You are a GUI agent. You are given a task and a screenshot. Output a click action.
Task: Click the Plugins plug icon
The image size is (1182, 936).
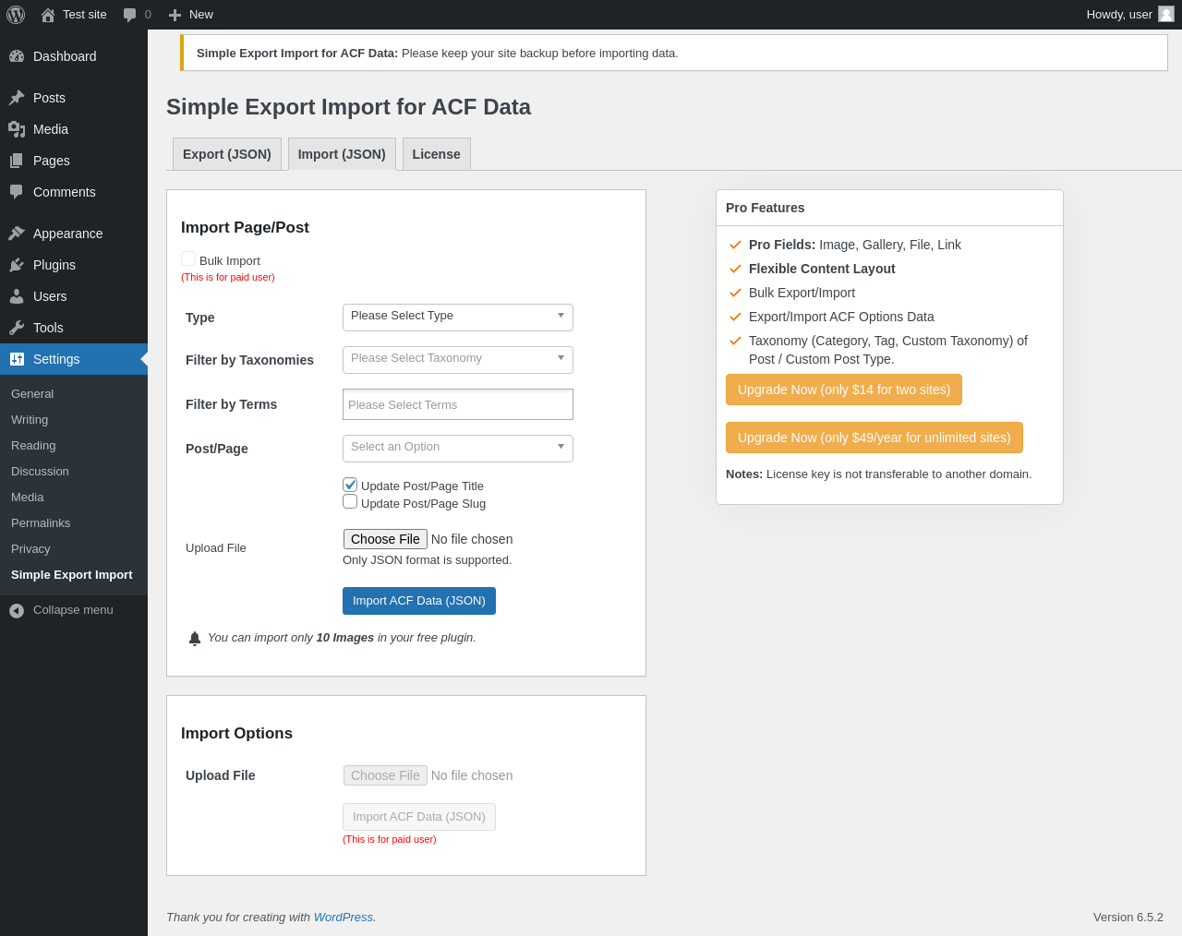[17, 265]
